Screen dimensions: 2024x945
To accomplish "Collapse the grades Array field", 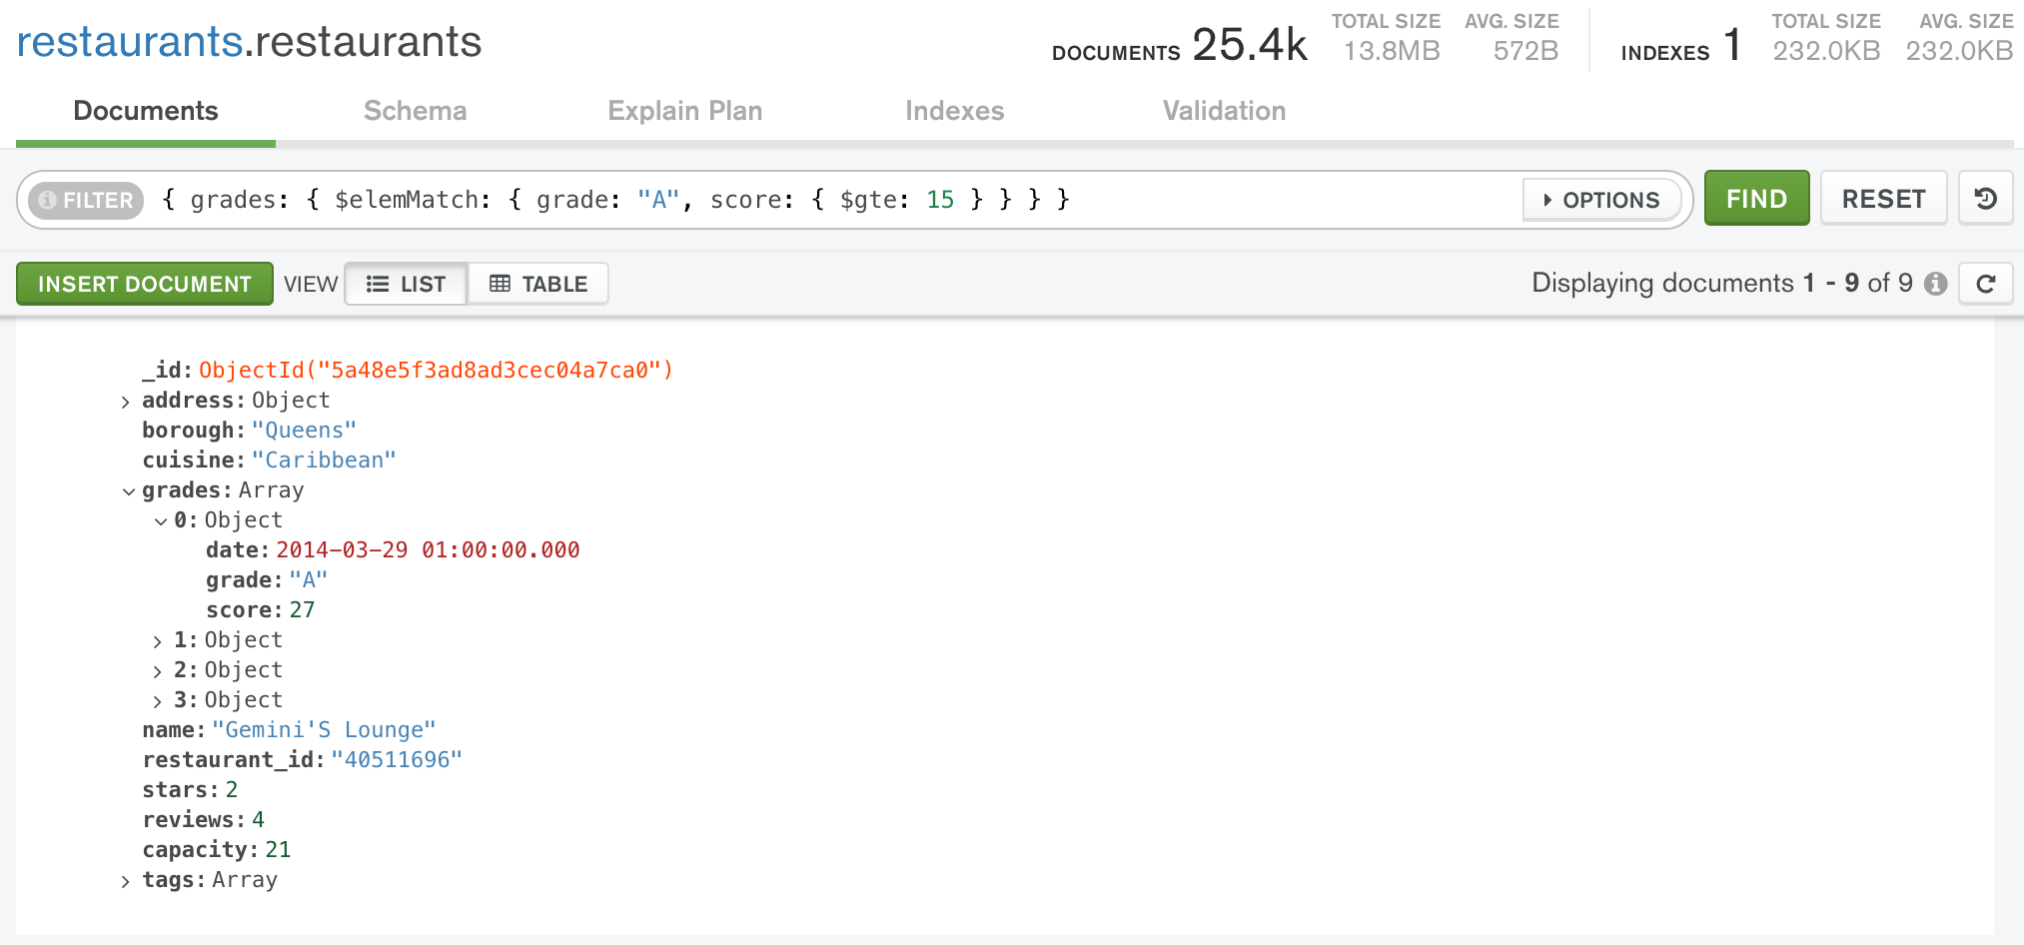I will (128, 491).
